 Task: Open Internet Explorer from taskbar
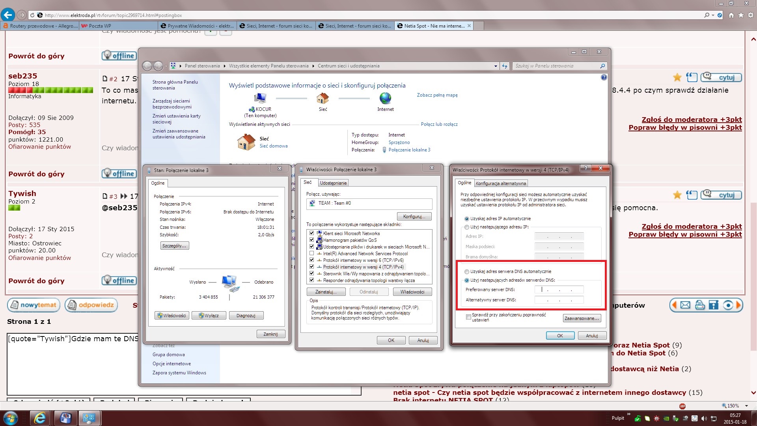(40, 418)
